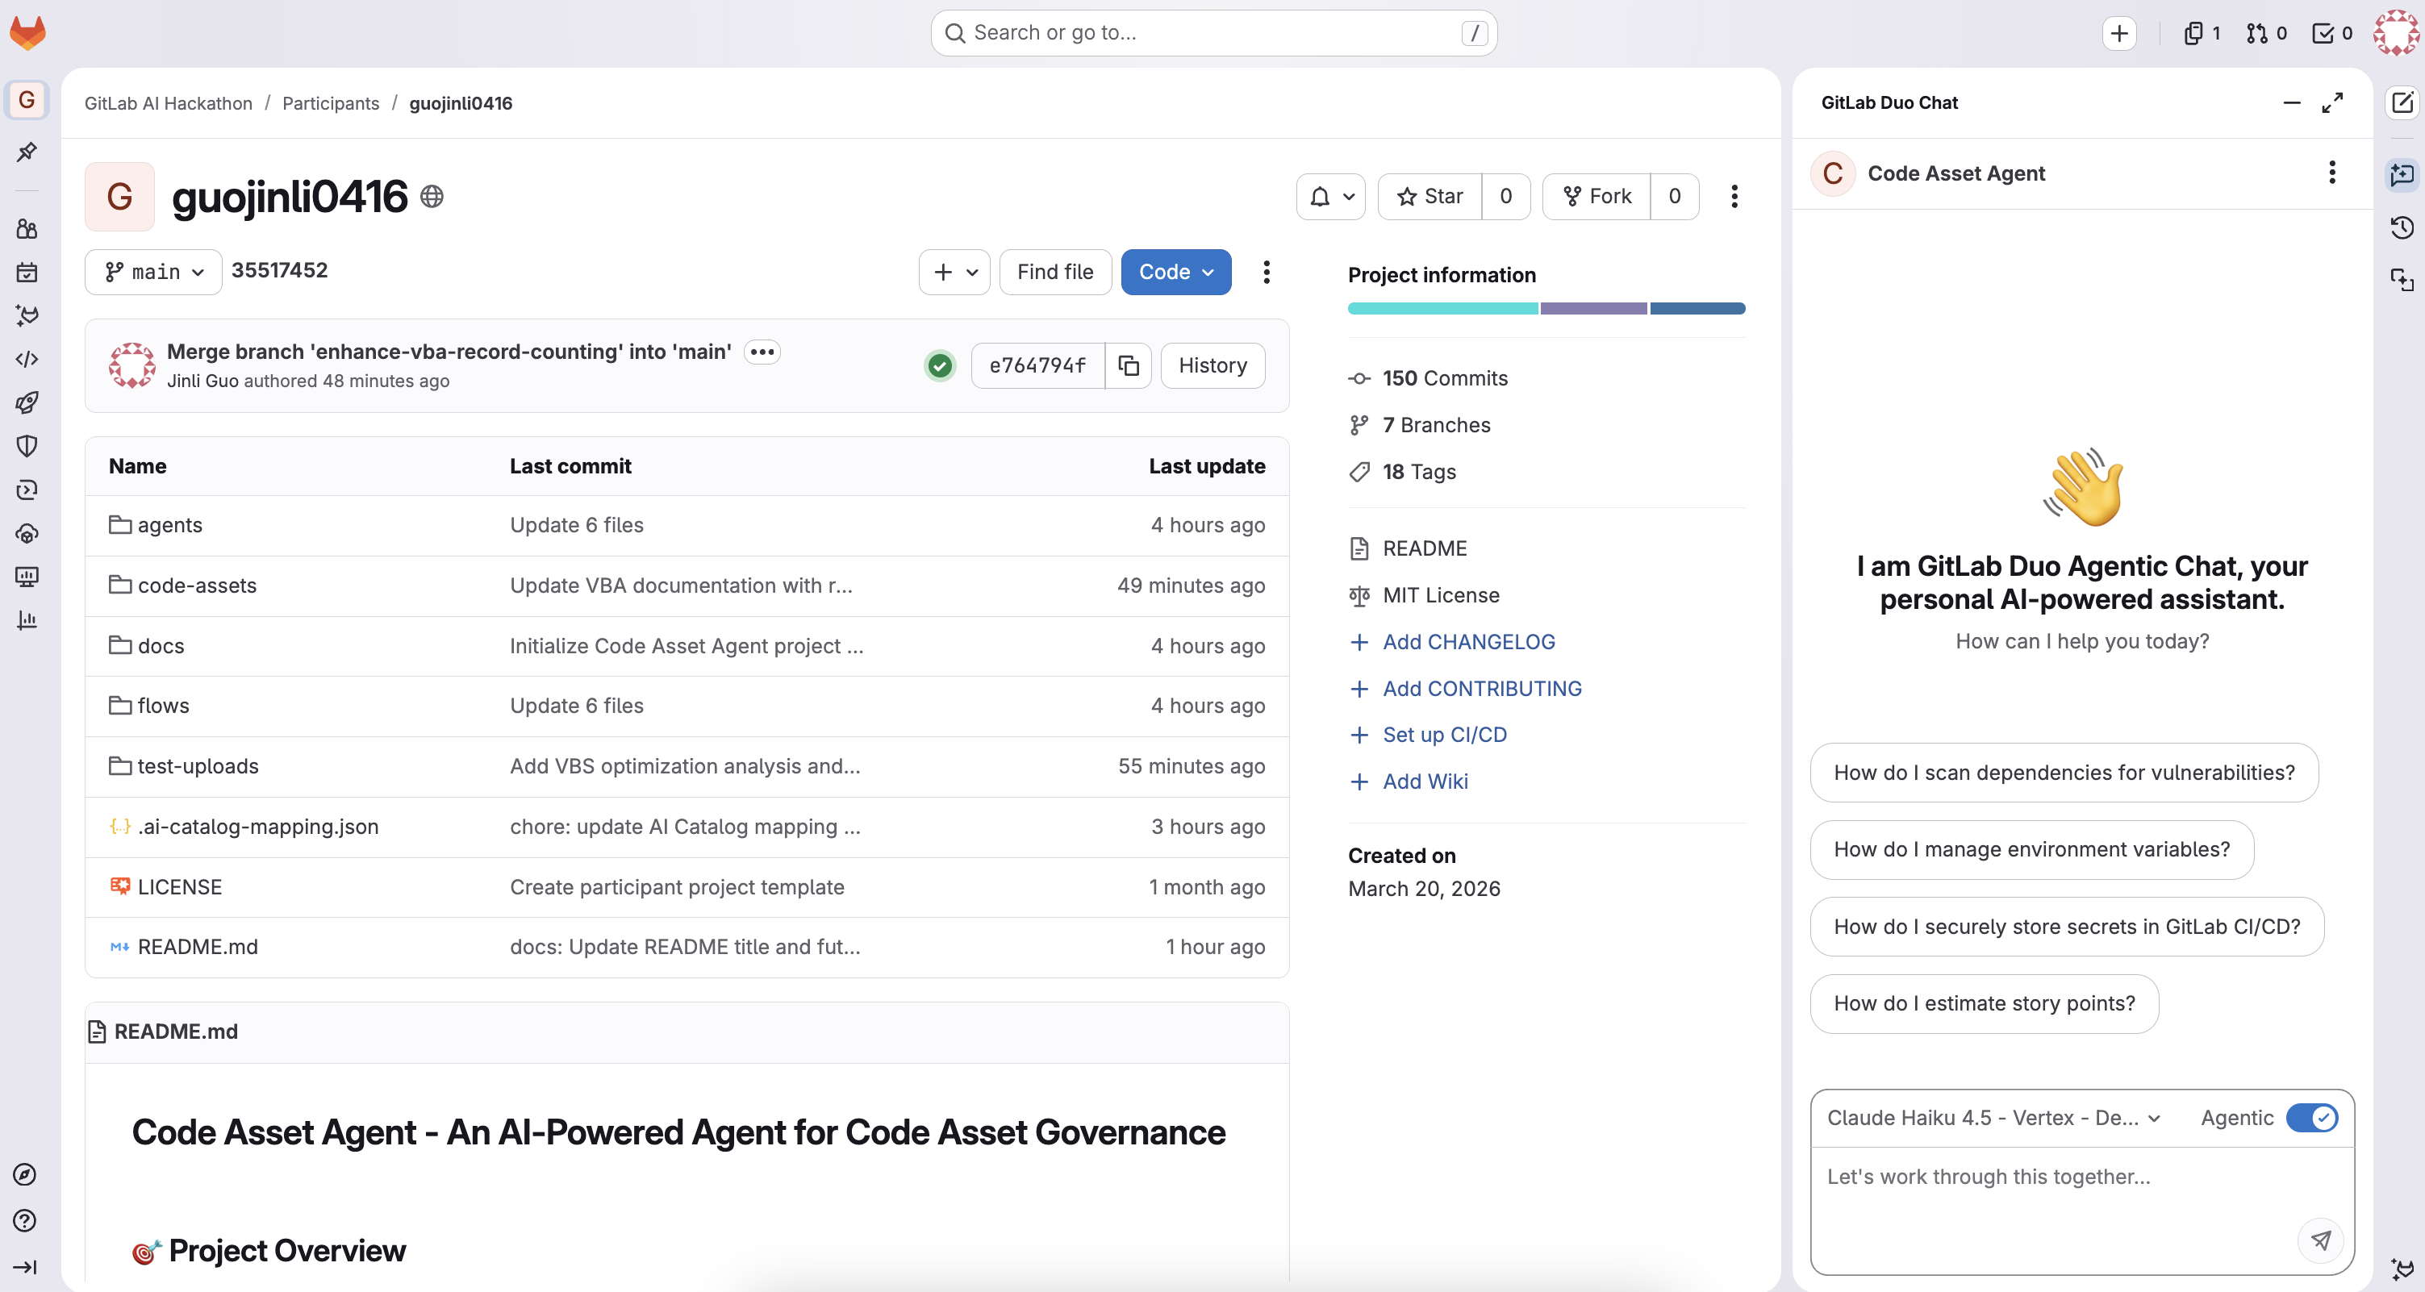2425x1292 pixels.
Task: Open Code Asset Agent kebab menu
Action: click(x=2331, y=173)
